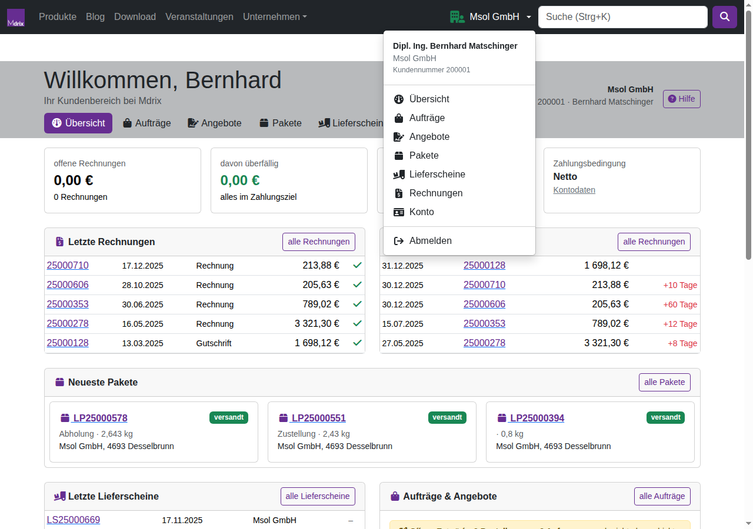
Task: Click the alle Aufträge button
Action: click(x=662, y=496)
